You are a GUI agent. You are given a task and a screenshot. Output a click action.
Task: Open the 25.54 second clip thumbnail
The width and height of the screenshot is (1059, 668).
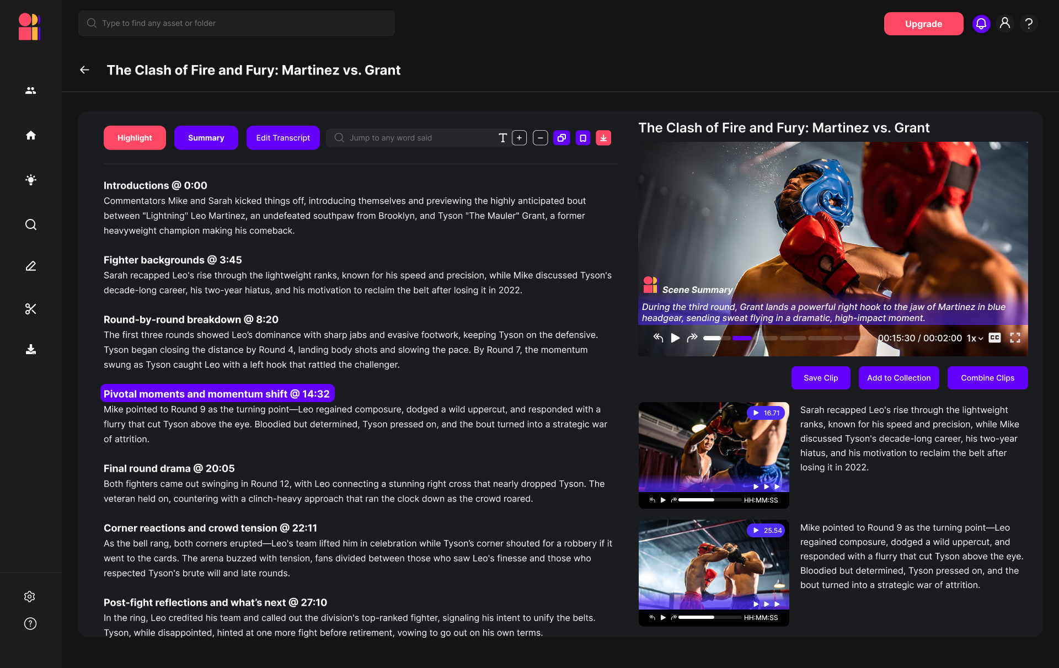point(714,564)
